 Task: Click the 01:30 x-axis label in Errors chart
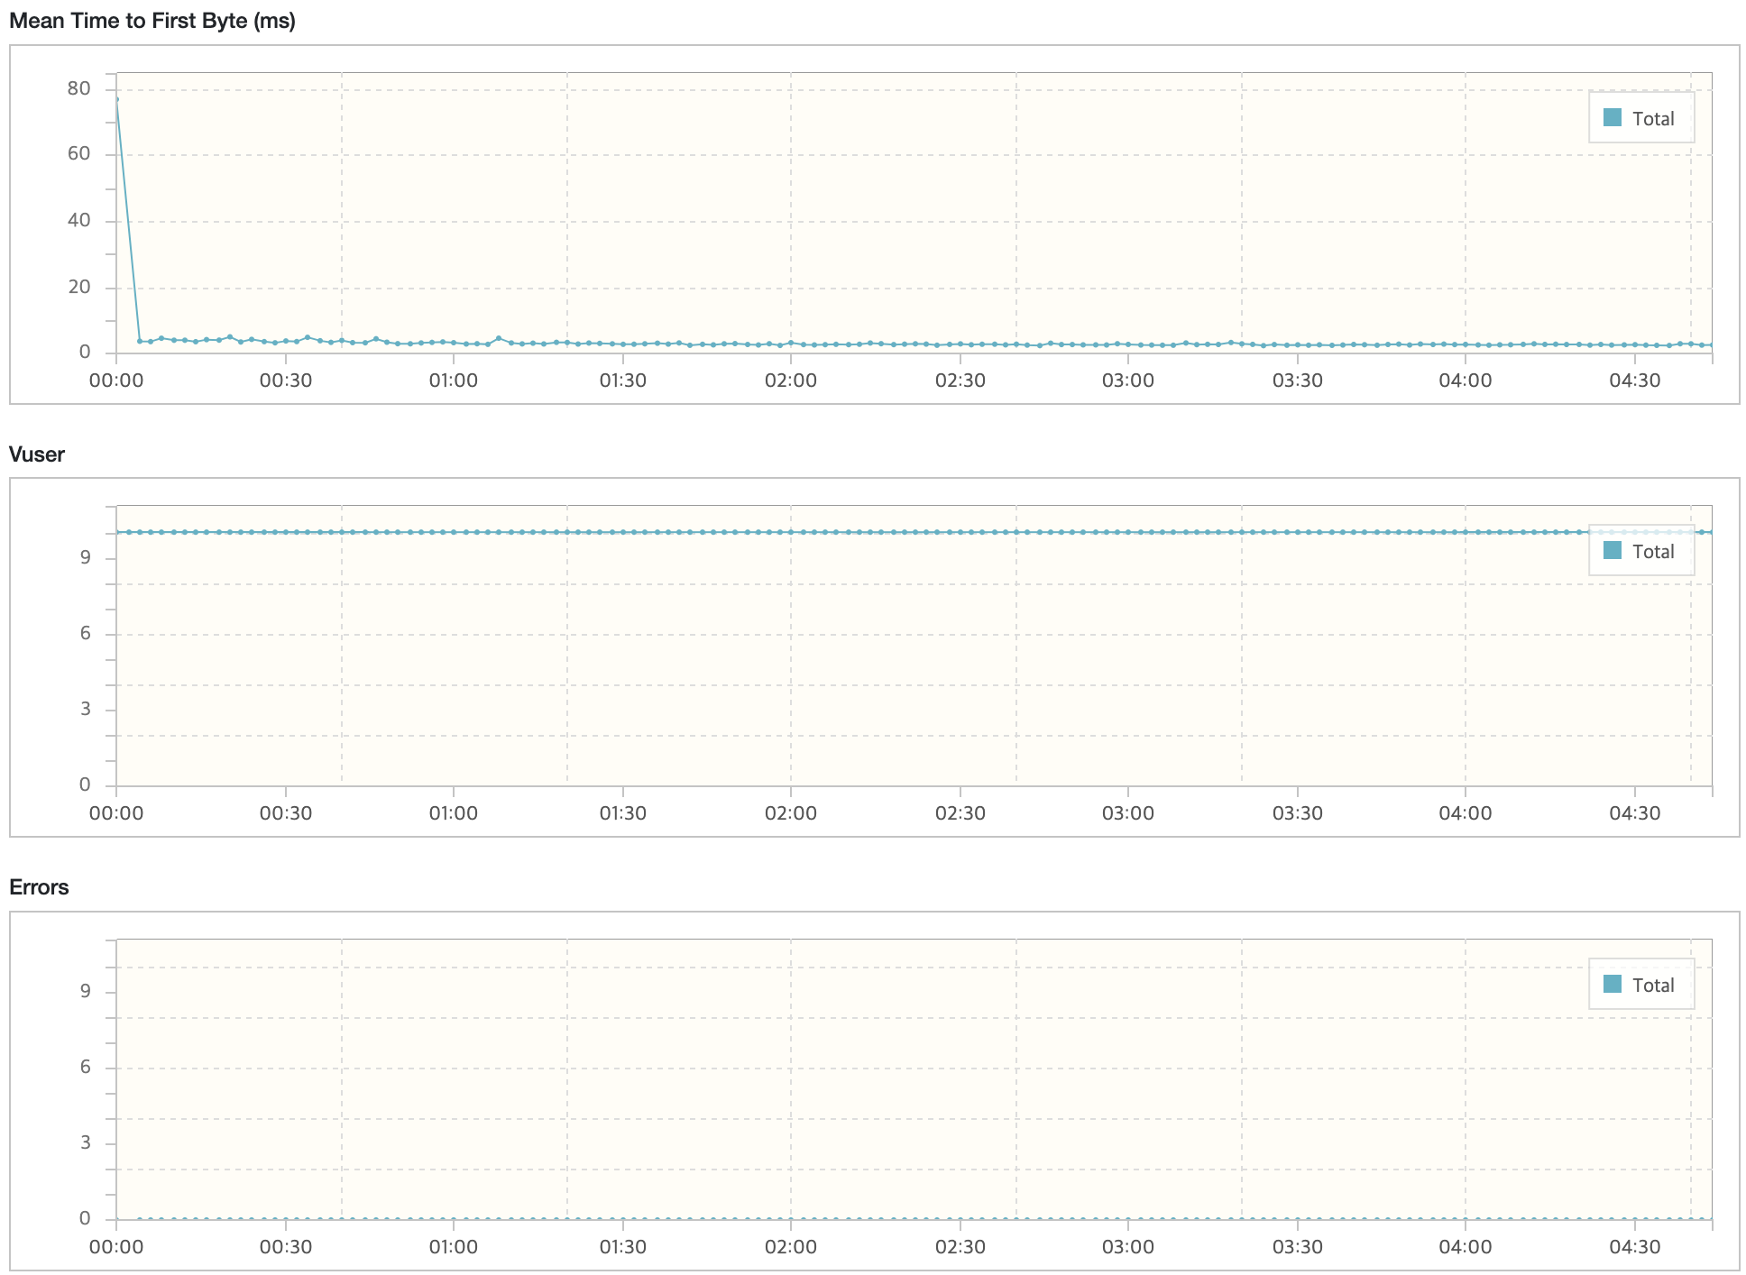(623, 1247)
